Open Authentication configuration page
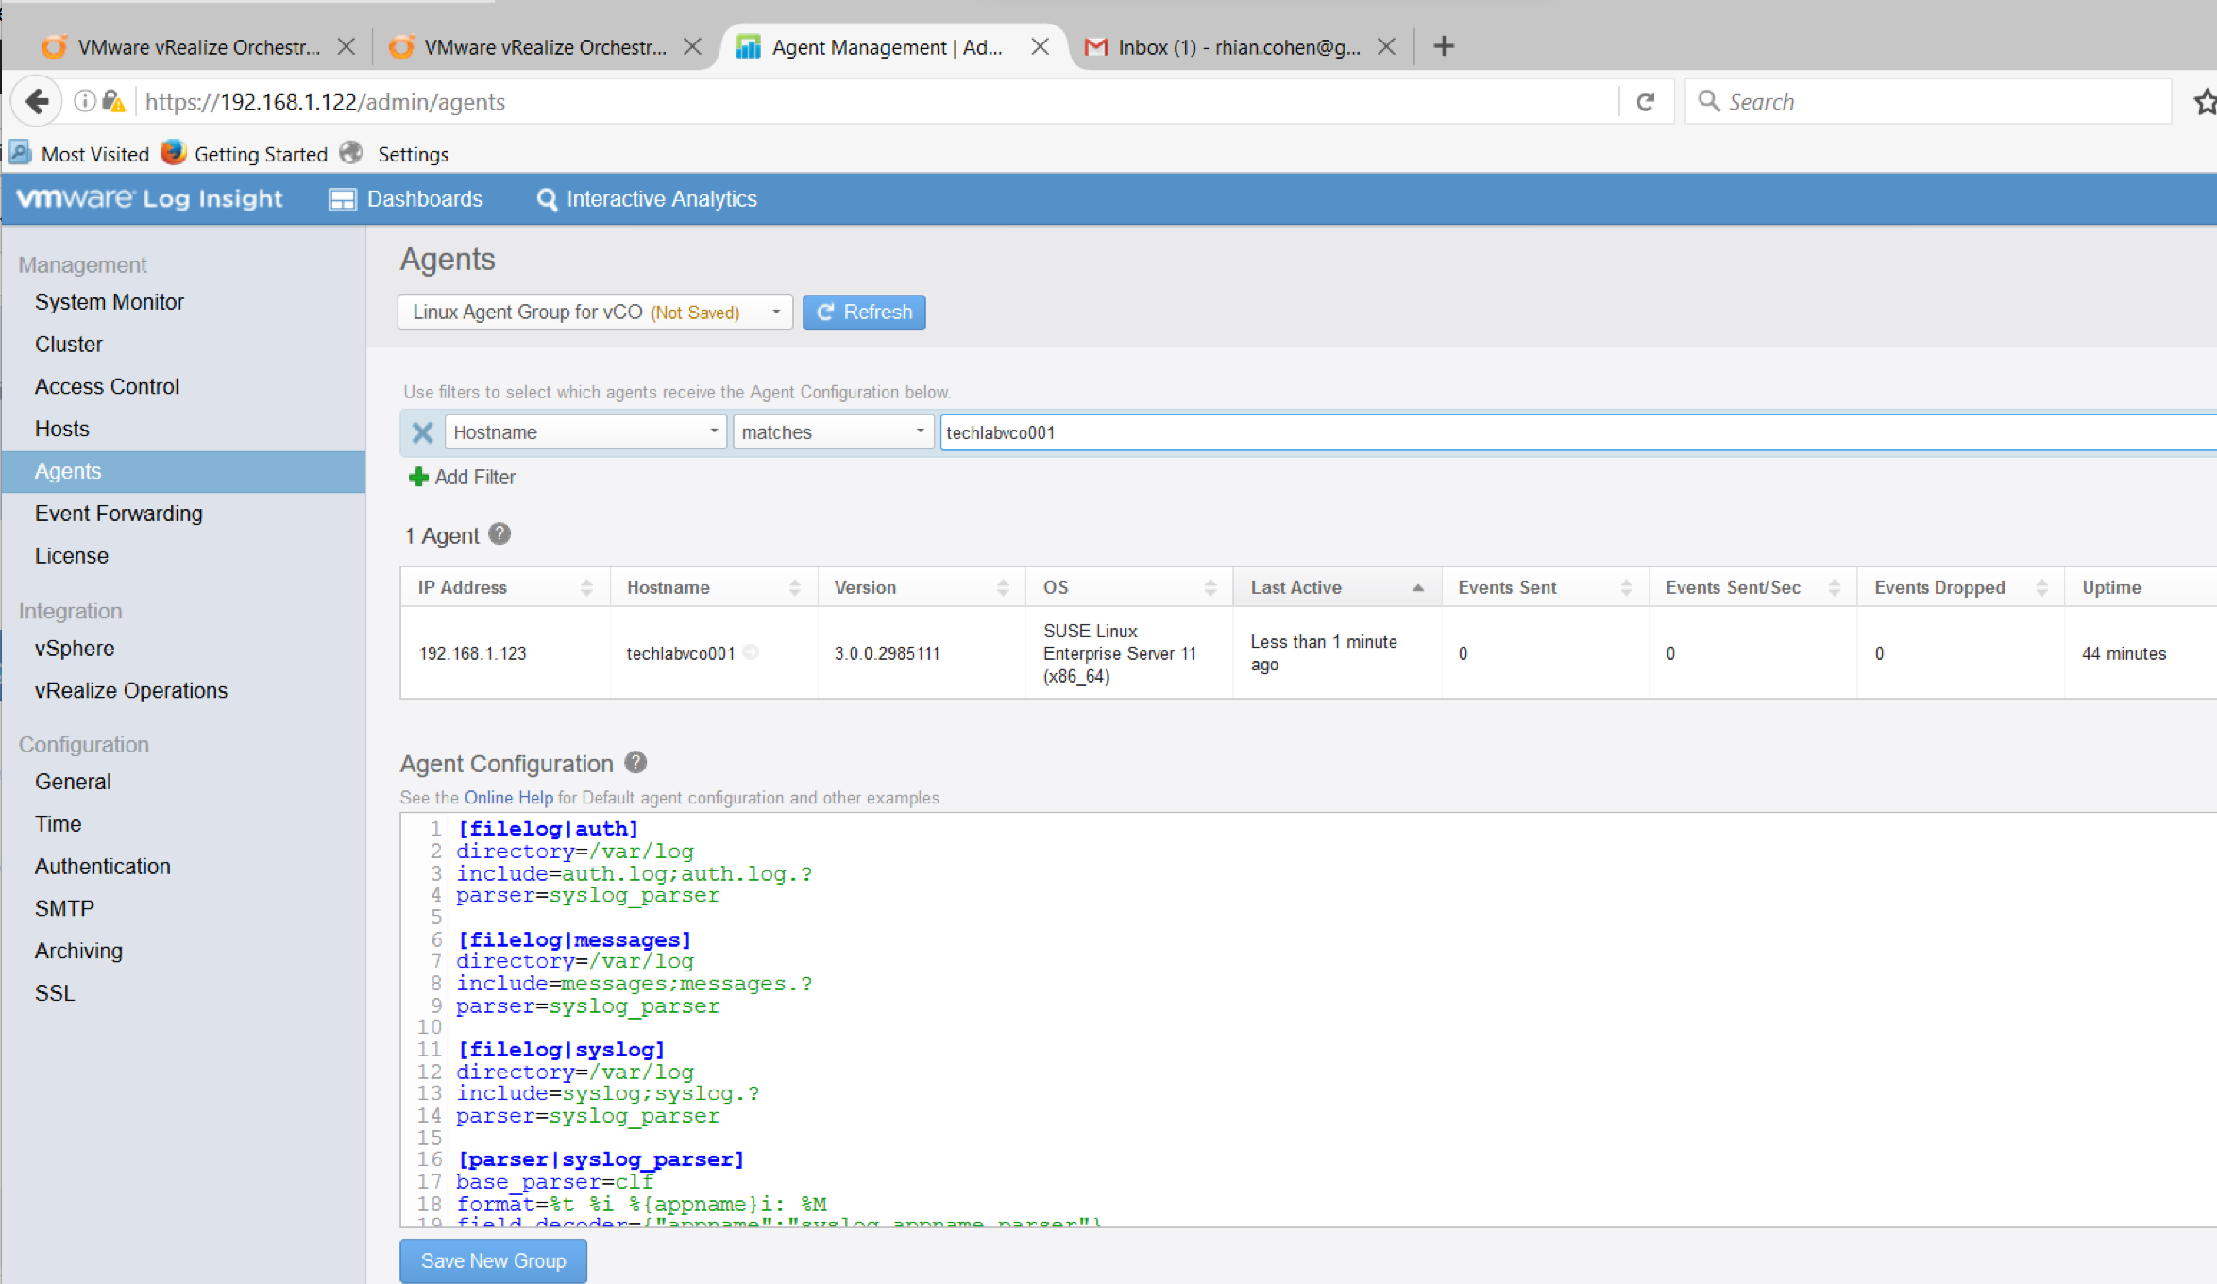Image resolution: width=2217 pixels, height=1284 pixels. coord(103,867)
